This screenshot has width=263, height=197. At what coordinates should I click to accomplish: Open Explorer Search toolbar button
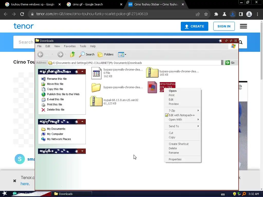coord(87,54)
